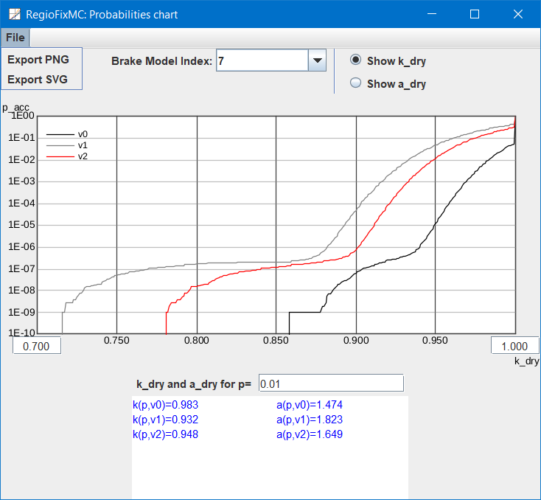541x500 pixels.
Task: Expand the Brake Model Index dropdown arrow
Action: (317, 61)
